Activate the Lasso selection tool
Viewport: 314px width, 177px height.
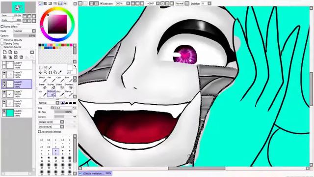46,68
